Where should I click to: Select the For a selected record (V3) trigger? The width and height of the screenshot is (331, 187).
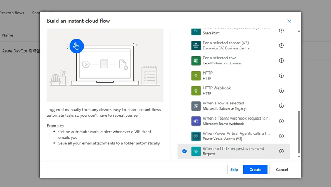click(233, 45)
